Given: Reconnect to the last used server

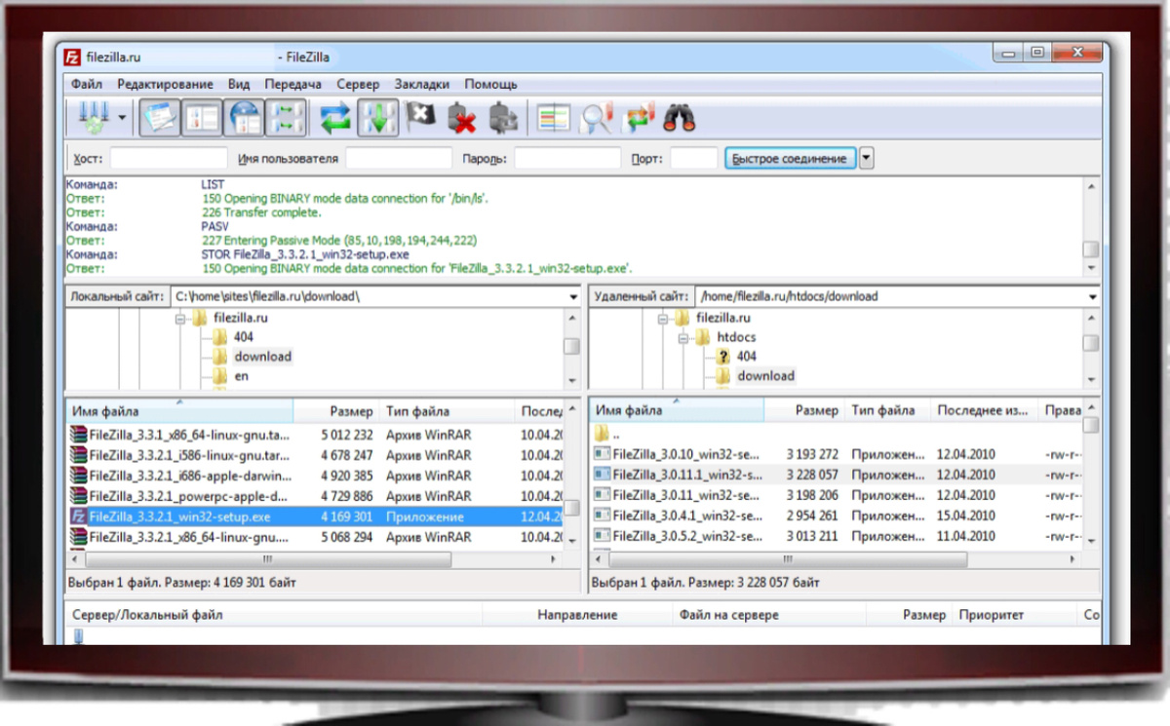Looking at the screenshot, I should point(504,117).
